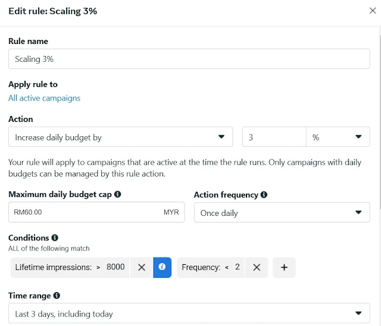Click the budget increase value field

(273, 137)
